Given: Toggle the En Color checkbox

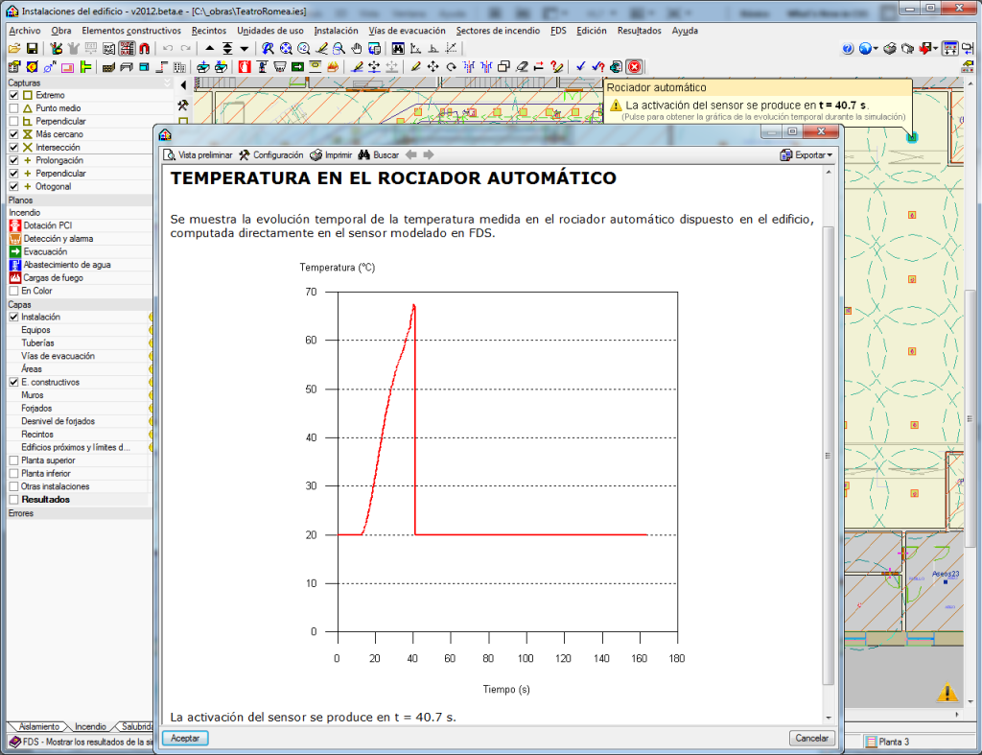Looking at the screenshot, I should (13, 291).
